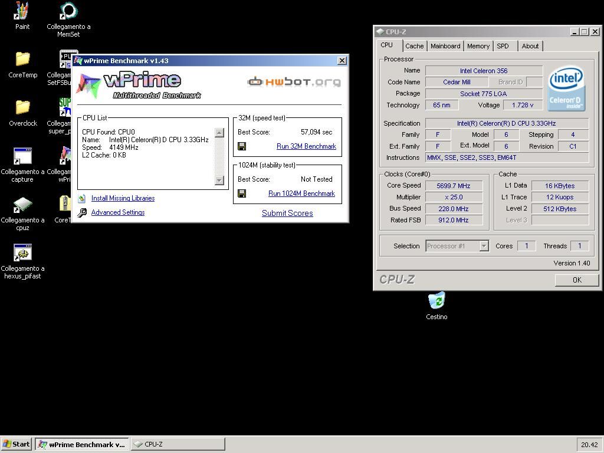Viewport: 604px width, 453px height.
Task: Run the 1024M Benchmark
Action: coord(301,193)
